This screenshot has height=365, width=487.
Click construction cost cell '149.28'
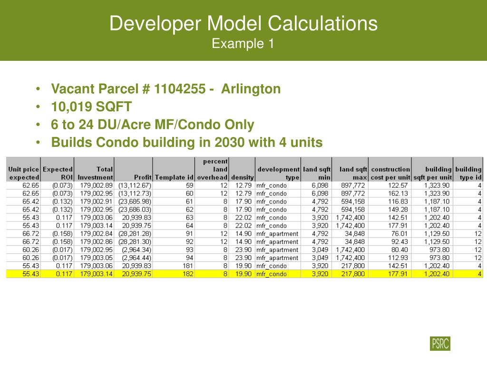(390, 210)
